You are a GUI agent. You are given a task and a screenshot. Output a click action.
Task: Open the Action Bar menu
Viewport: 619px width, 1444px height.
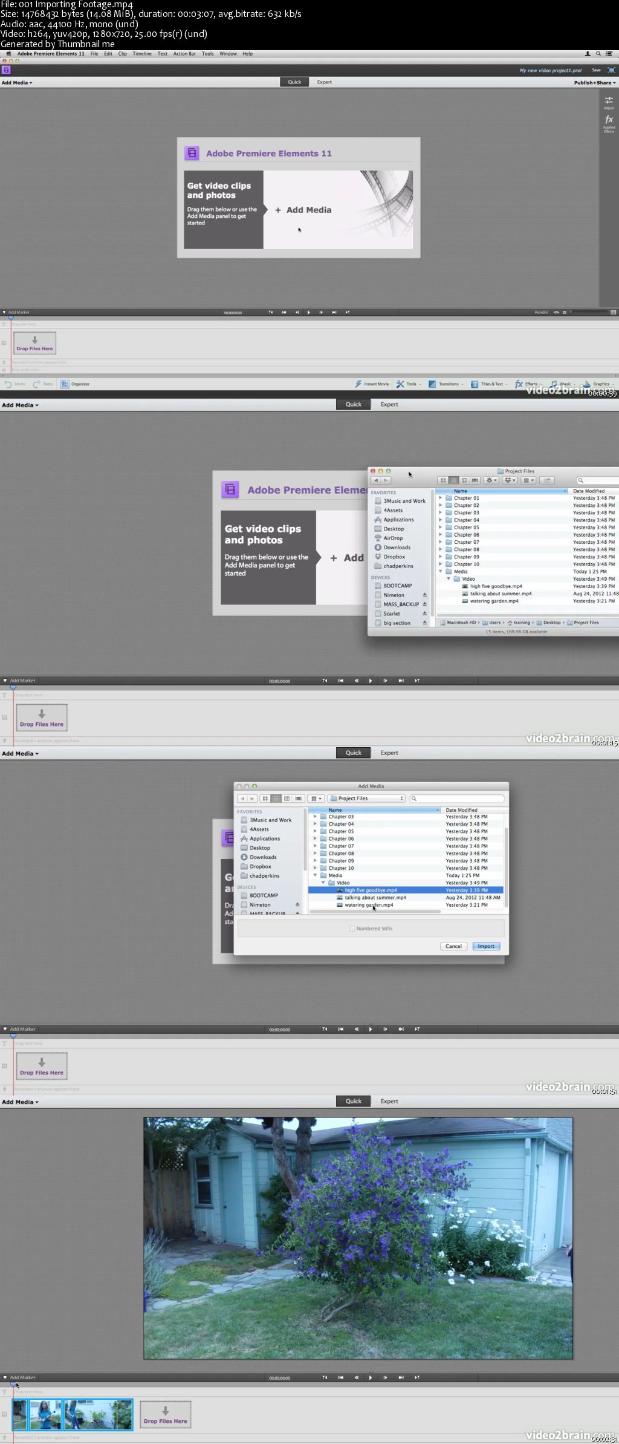[x=184, y=54]
